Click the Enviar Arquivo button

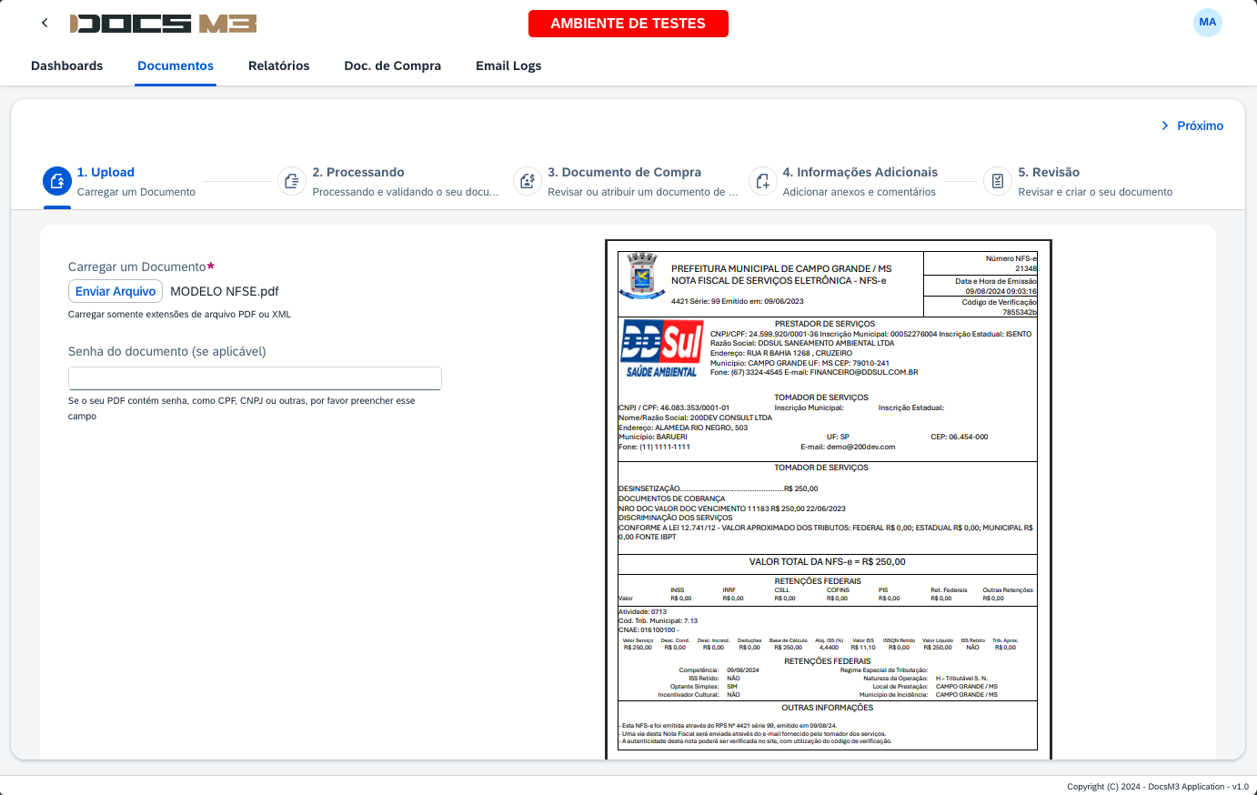(116, 291)
